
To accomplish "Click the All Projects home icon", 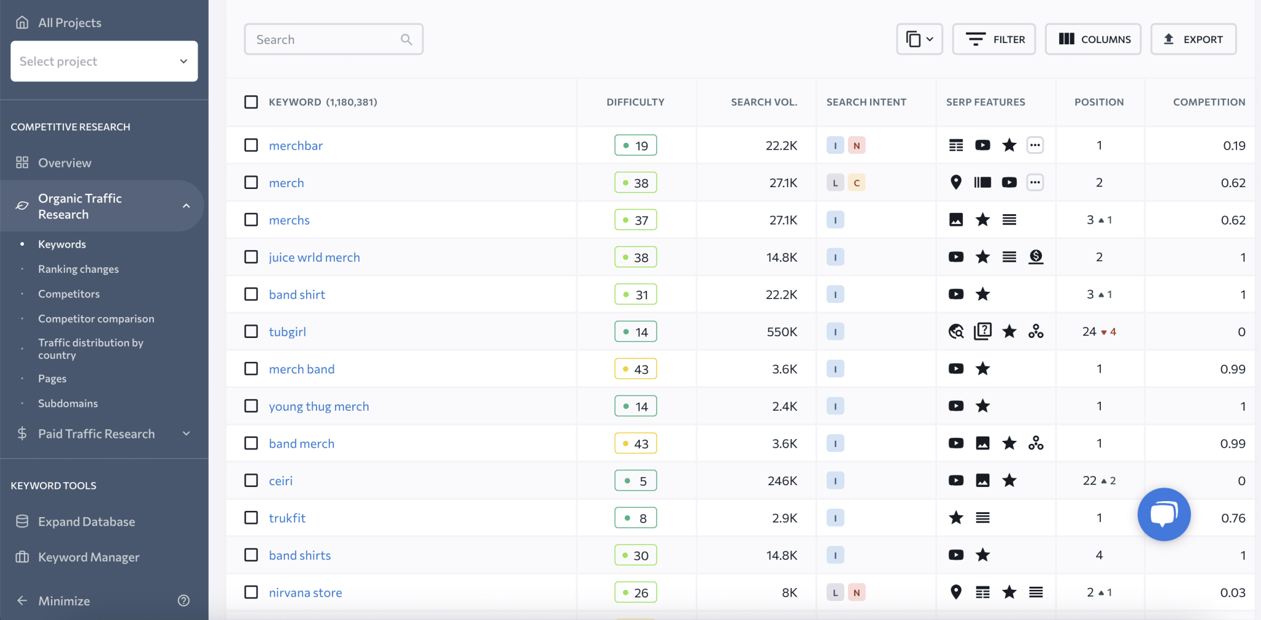I will click(x=22, y=23).
